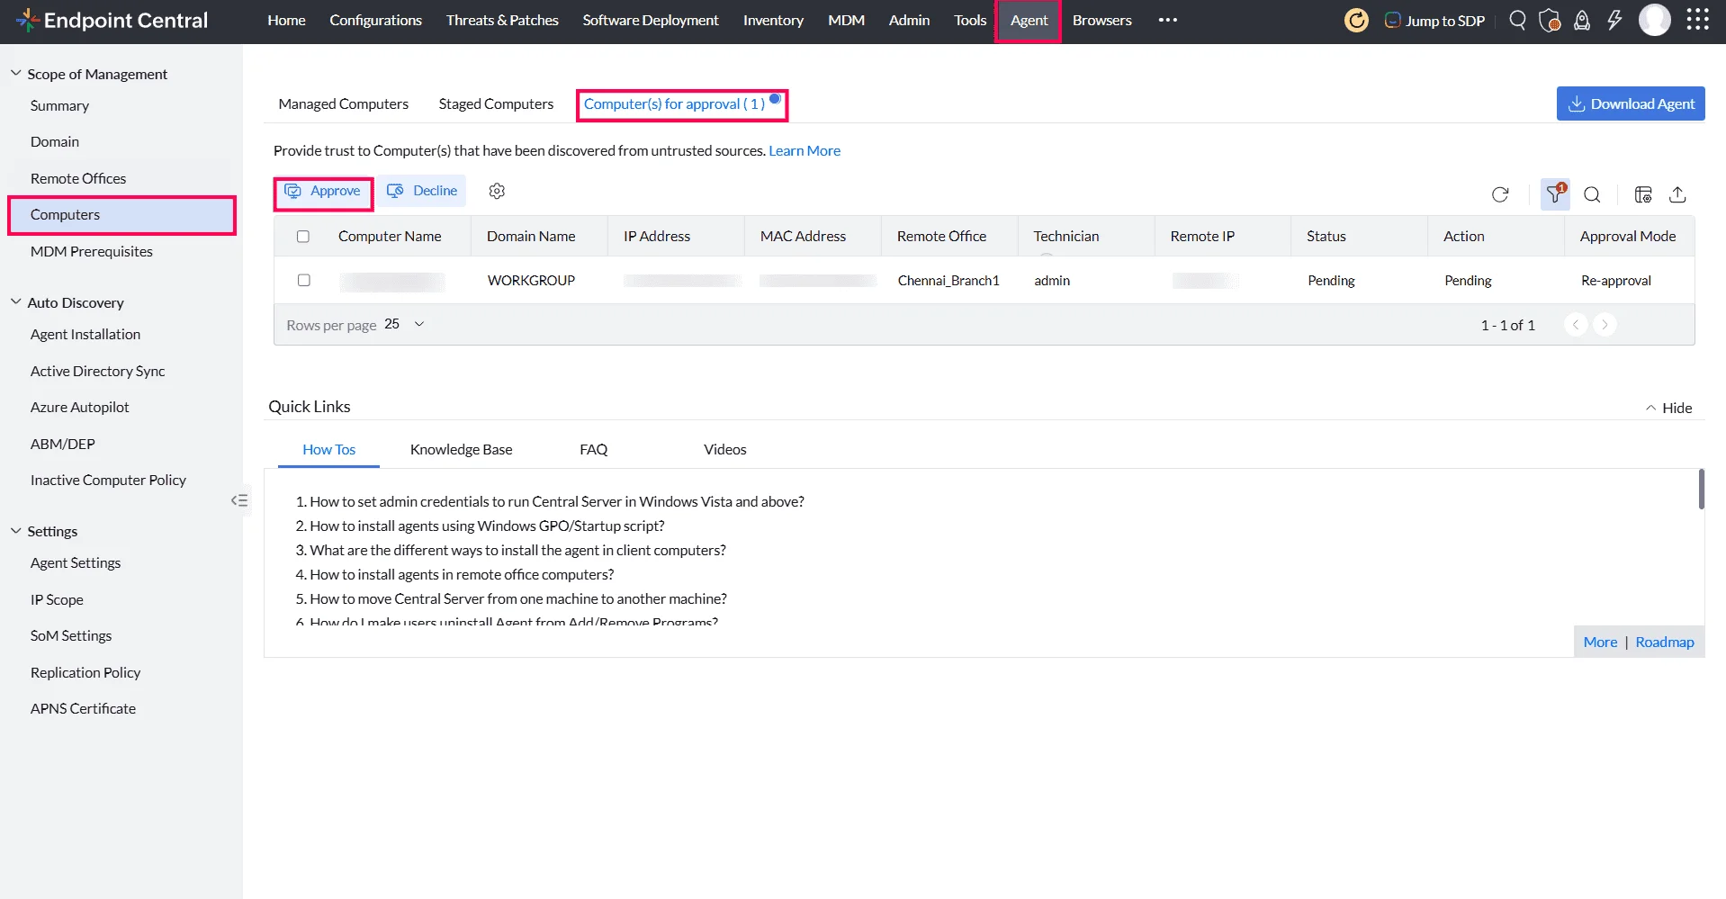Click the Approve button
The height and width of the screenshot is (899, 1726).
pyautogui.click(x=323, y=191)
